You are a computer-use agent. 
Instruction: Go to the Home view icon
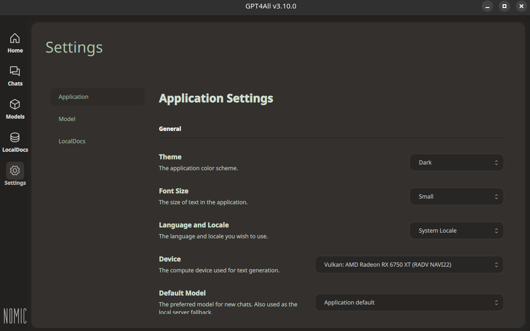click(15, 39)
